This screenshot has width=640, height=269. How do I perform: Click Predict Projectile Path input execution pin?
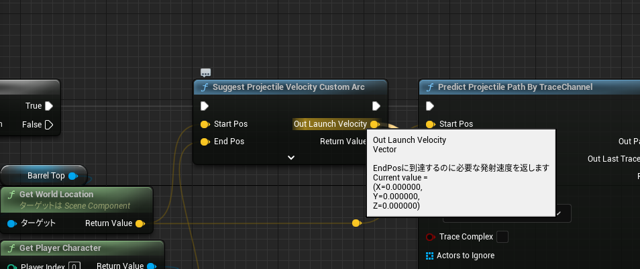click(x=430, y=106)
